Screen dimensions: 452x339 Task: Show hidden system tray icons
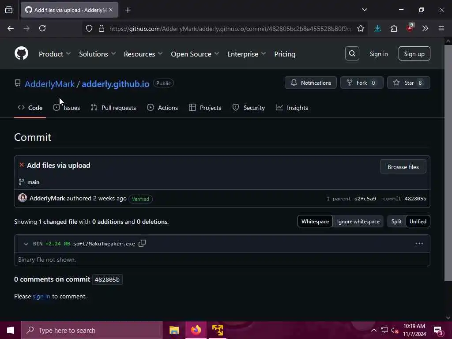tap(373, 330)
